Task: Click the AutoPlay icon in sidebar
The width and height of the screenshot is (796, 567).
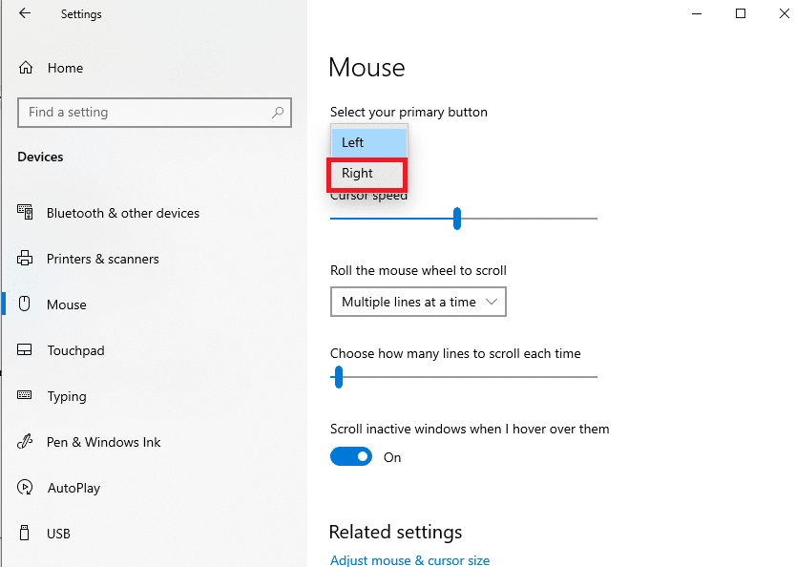Action: point(26,488)
